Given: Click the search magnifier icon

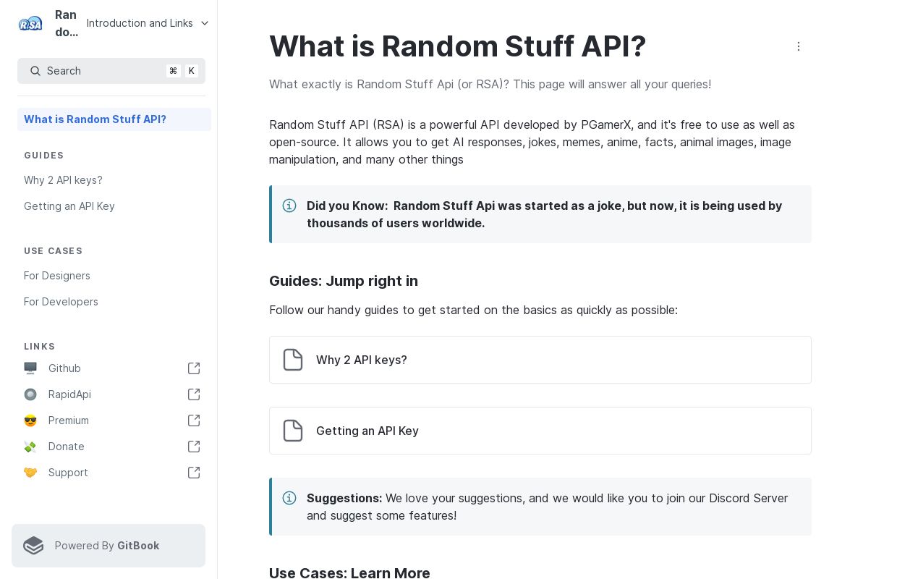Looking at the screenshot, I should click(x=35, y=71).
